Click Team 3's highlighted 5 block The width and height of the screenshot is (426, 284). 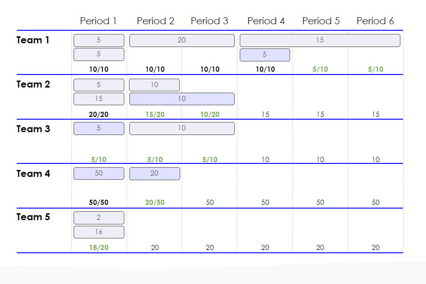(99, 128)
